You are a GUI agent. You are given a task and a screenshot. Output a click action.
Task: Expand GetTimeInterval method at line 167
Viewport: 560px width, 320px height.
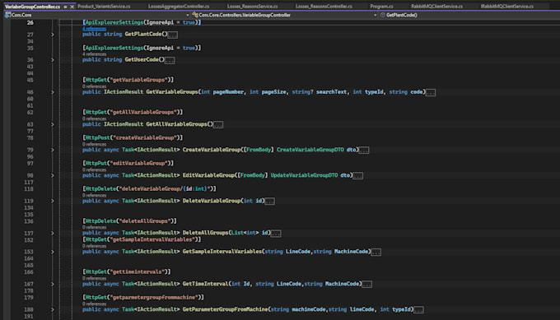(53, 285)
